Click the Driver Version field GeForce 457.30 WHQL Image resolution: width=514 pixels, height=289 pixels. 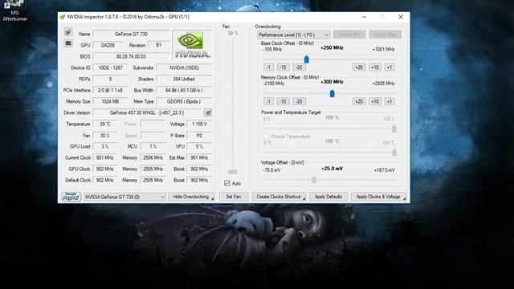click(147, 112)
